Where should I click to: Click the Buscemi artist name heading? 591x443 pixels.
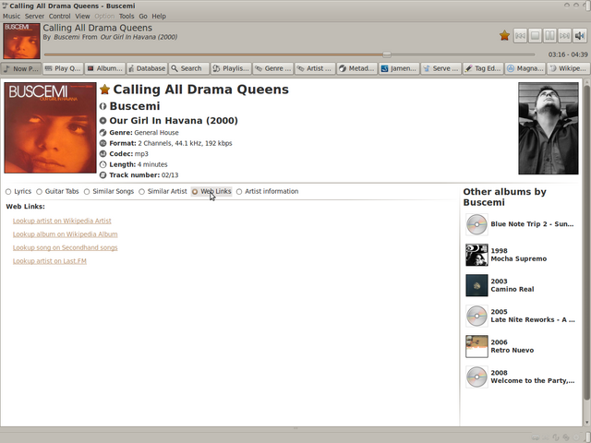coord(135,106)
